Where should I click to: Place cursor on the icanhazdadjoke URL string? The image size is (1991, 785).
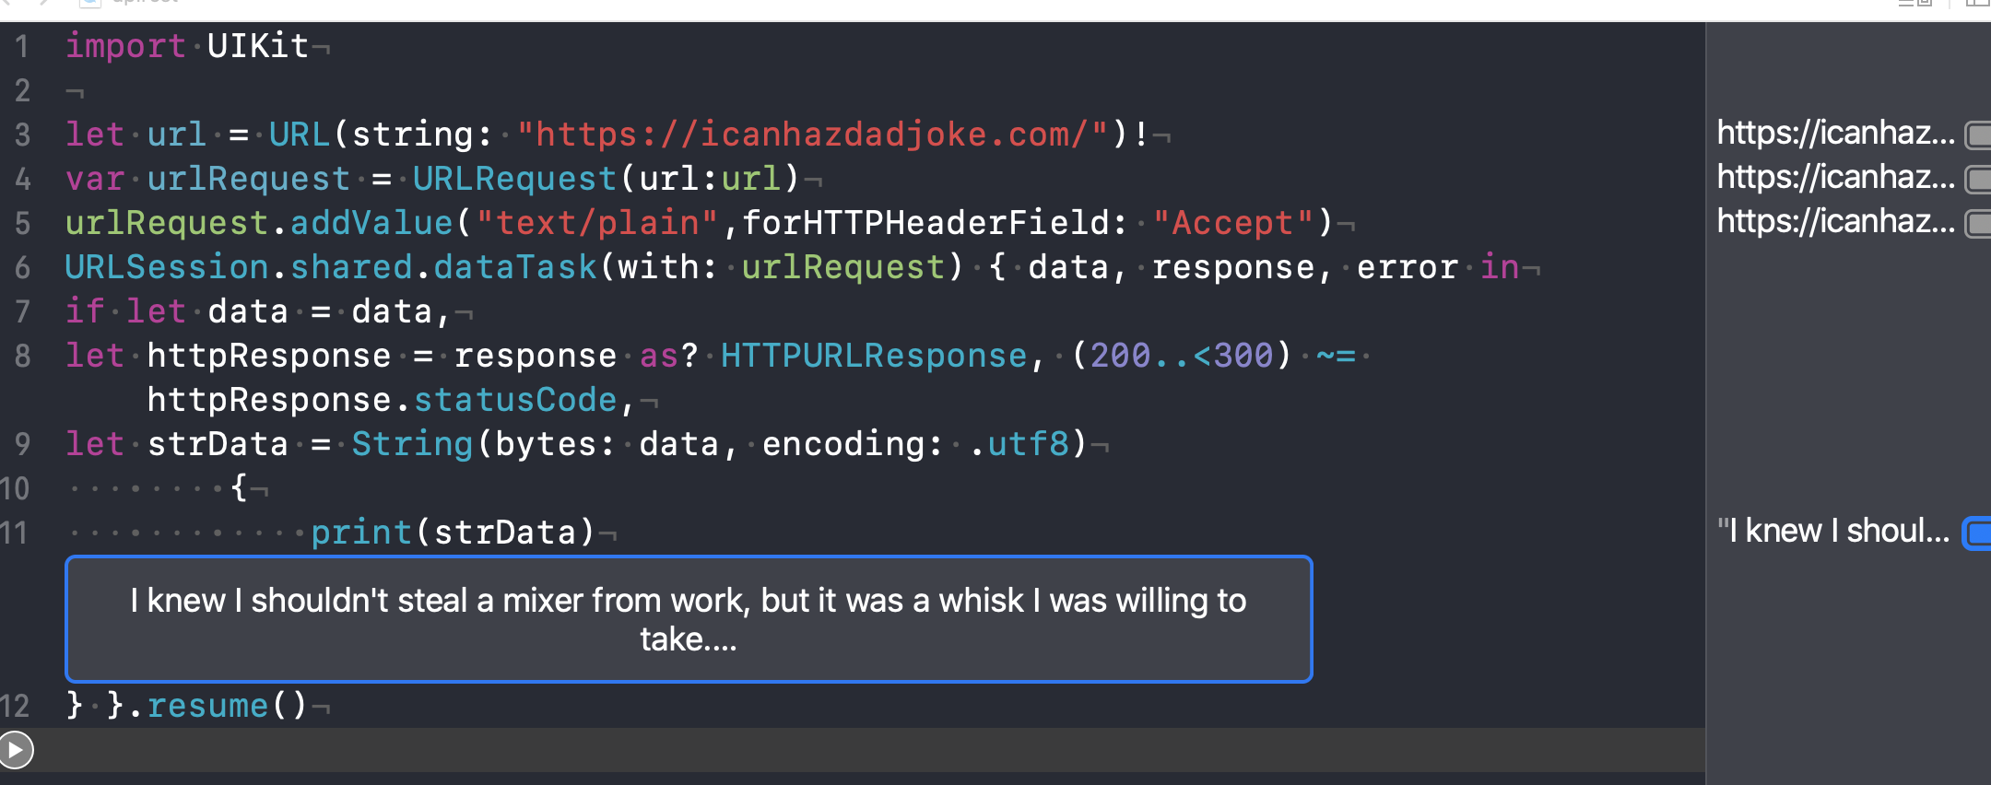pos(811,135)
